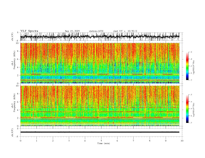Click the ch.3 voltage waveform trace
Screen dimensions: 205x158
tap(100, 132)
